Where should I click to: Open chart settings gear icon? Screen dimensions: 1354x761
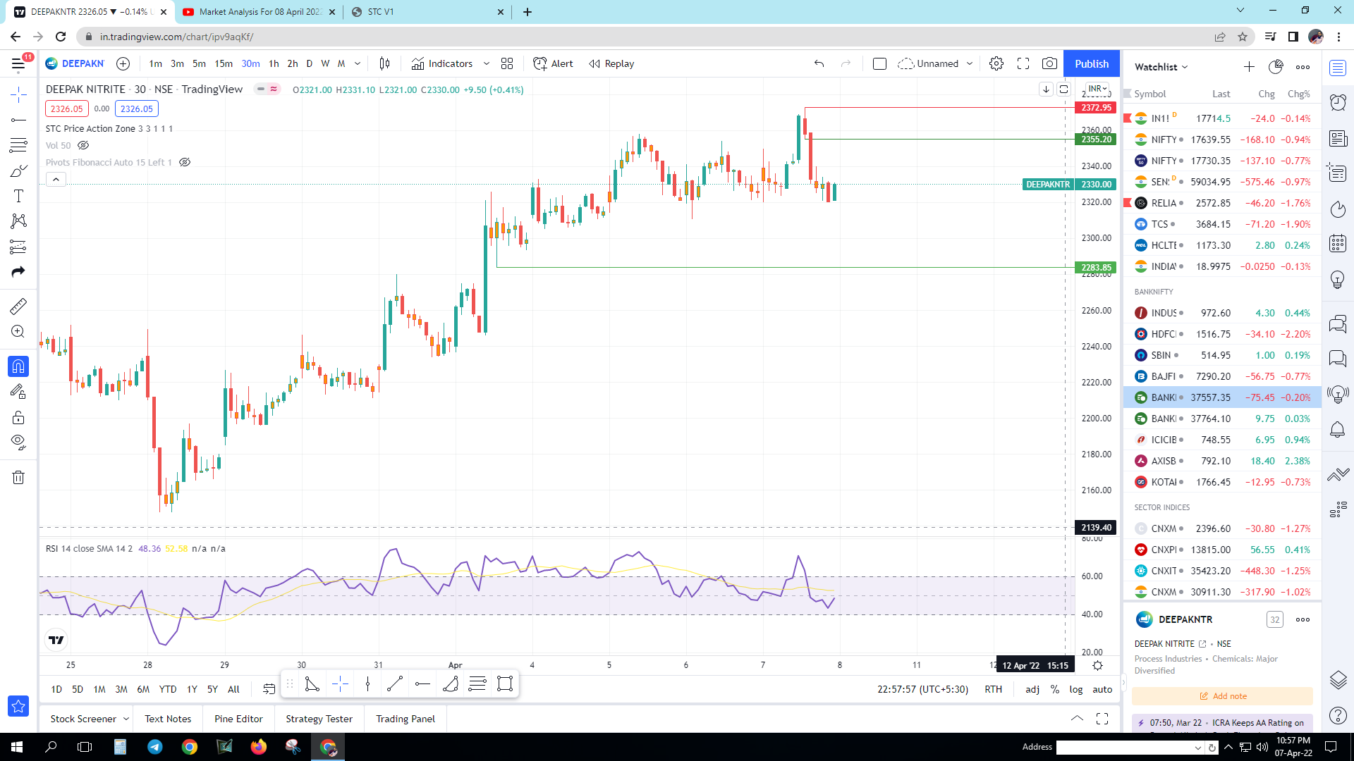[996, 63]
